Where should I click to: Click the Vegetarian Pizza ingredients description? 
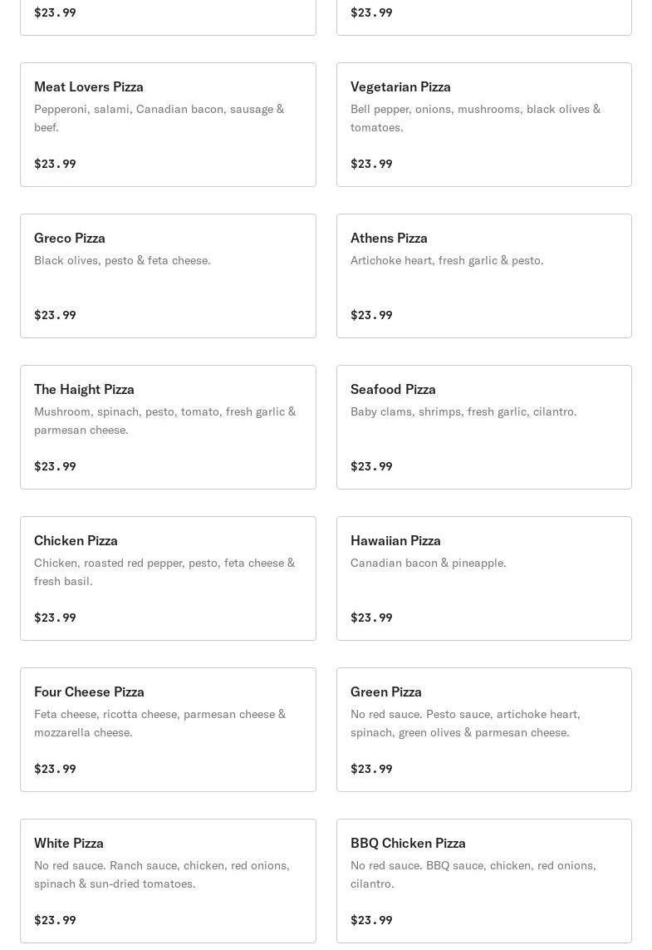pos(475,118)
